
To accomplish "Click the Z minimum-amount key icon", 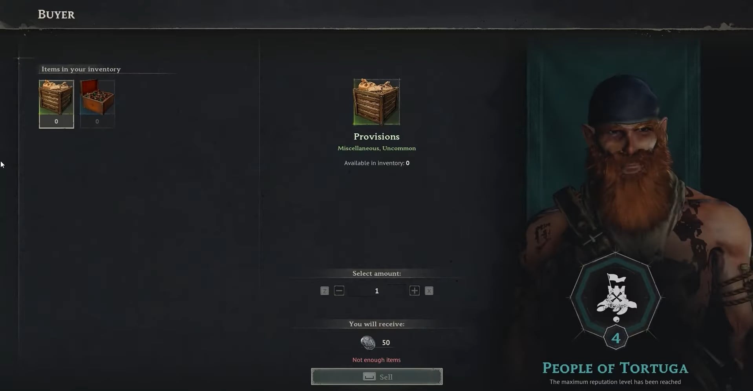I will (324, 291).
